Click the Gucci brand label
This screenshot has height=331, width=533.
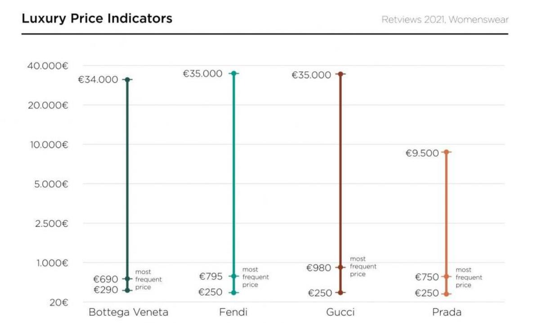[x=340, y=312]
